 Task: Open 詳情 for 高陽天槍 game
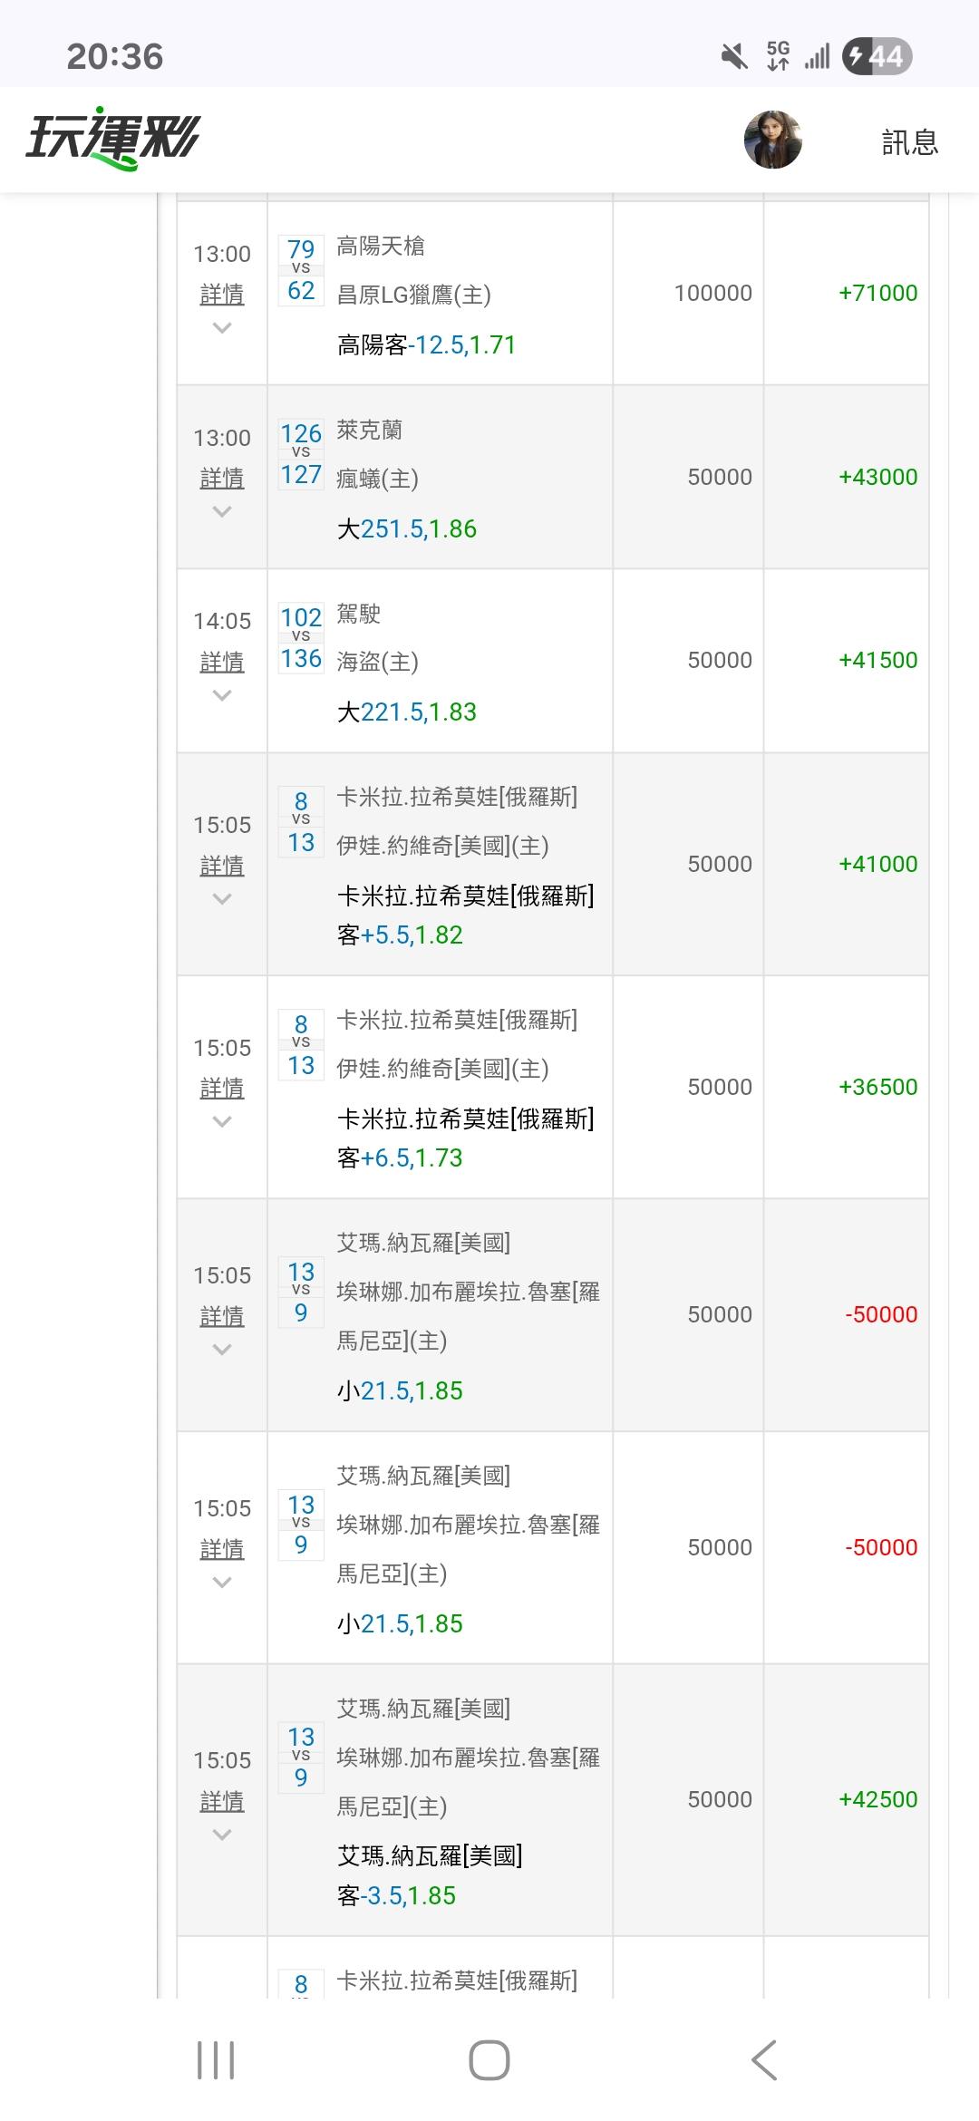222,295
